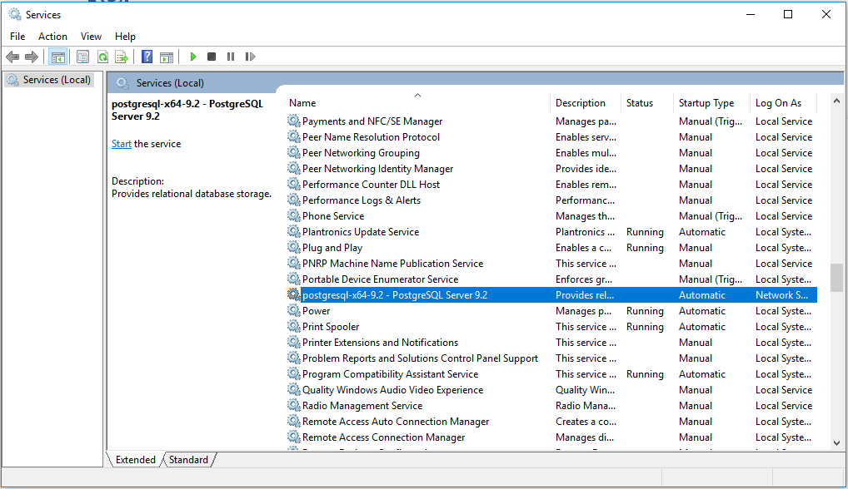Viewport: 848px width, 489px height.
Task: Click the Stop Service square icon
Action: [212, 57]
